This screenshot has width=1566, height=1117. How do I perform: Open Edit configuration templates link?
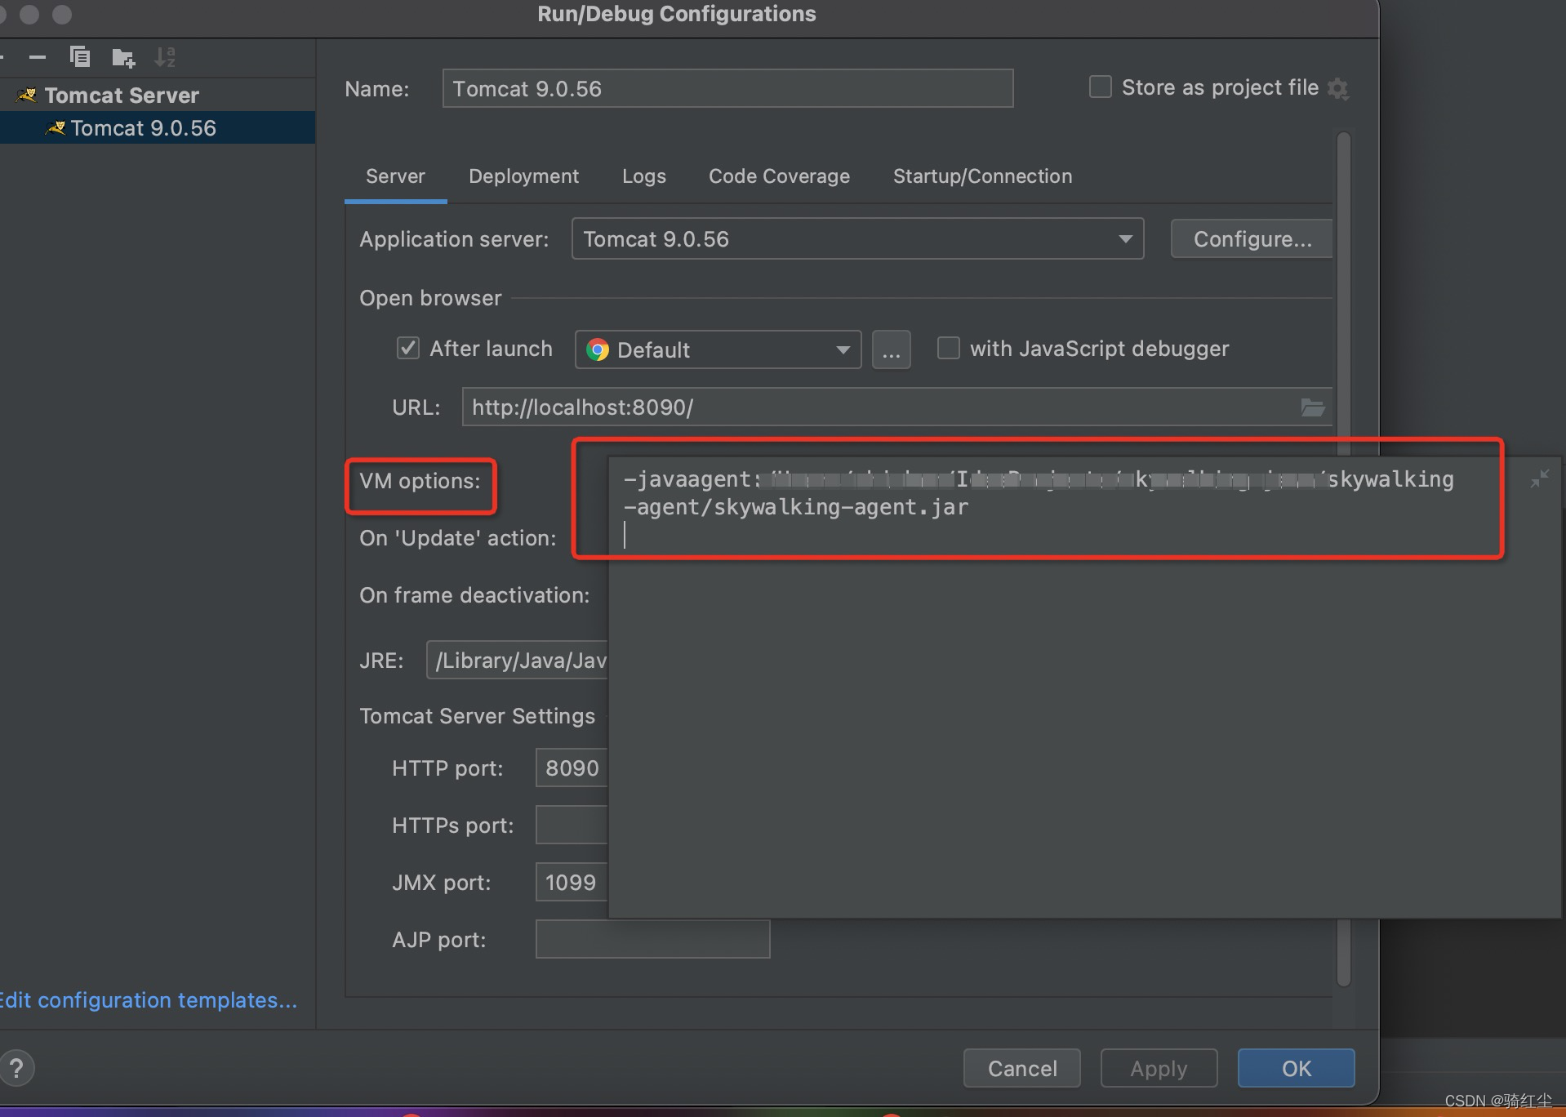[148, 1000]
